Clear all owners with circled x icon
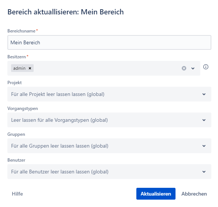The width and height of the screenshot is (218, 207). (184, 68)
